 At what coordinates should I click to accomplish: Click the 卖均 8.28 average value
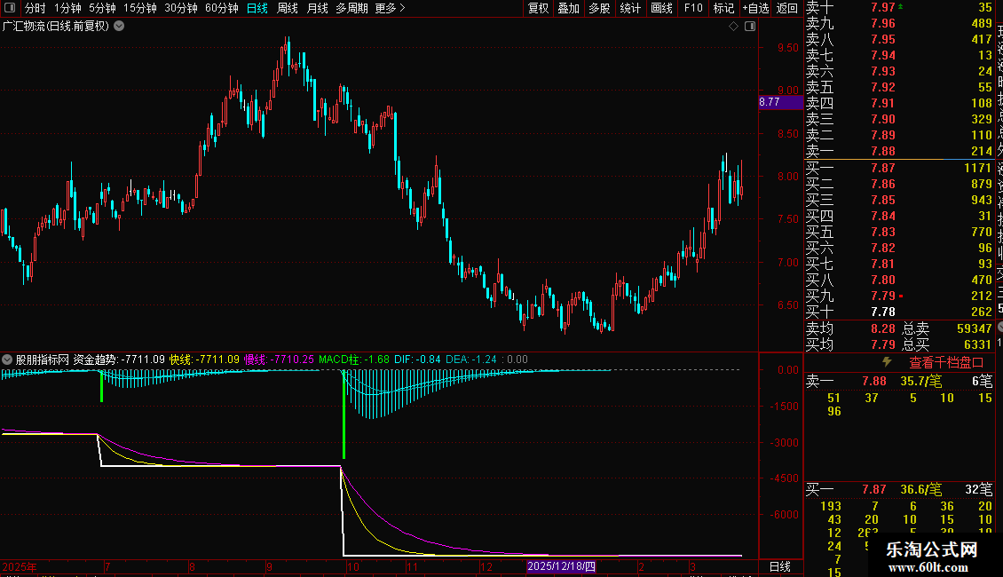point(883,328)
